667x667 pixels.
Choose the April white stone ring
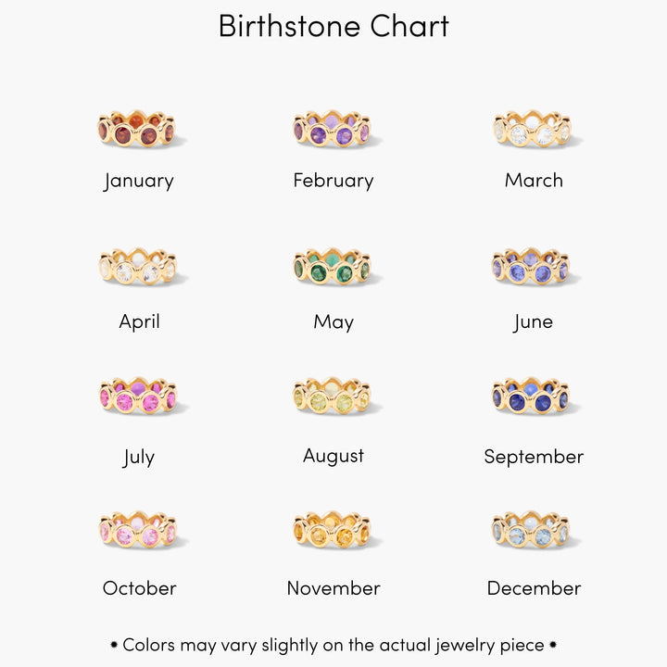click(x=137, y=267)
